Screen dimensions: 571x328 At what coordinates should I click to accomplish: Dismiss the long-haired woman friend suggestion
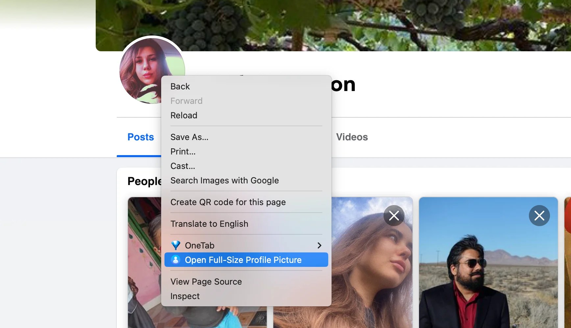point(394,216)
